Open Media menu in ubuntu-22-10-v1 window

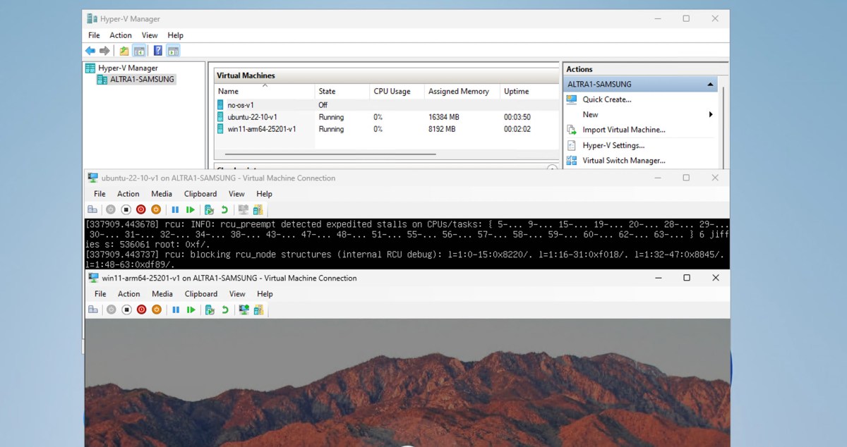(x=162, y=194)
